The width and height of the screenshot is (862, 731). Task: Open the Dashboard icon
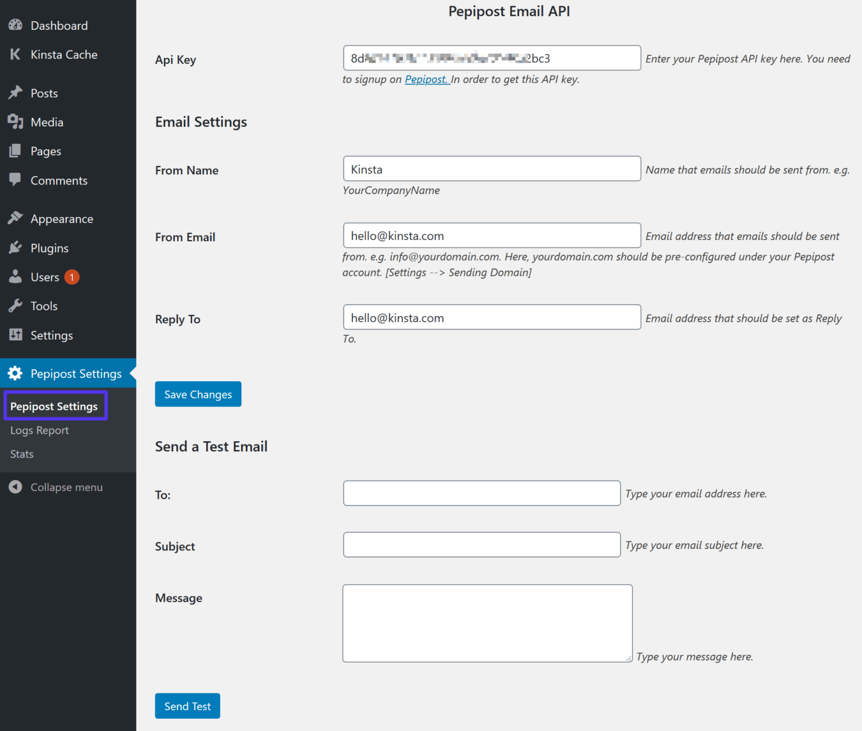pyautogui.click(x=15, y=25)
